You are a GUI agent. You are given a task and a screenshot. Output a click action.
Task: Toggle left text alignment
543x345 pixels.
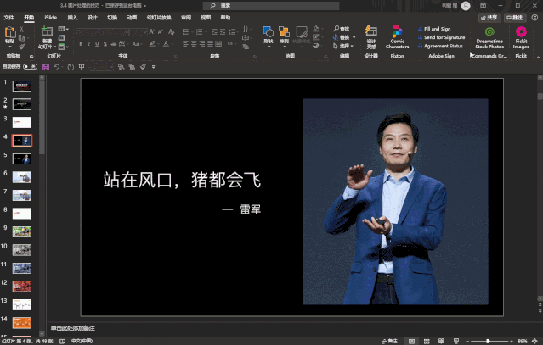(x=185, y=44)
